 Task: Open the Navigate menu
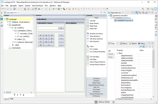point(13,6)
